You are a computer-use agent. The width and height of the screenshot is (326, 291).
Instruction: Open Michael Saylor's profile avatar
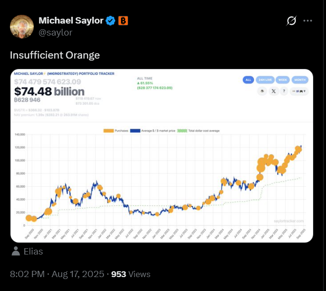(x=22, y=26)
